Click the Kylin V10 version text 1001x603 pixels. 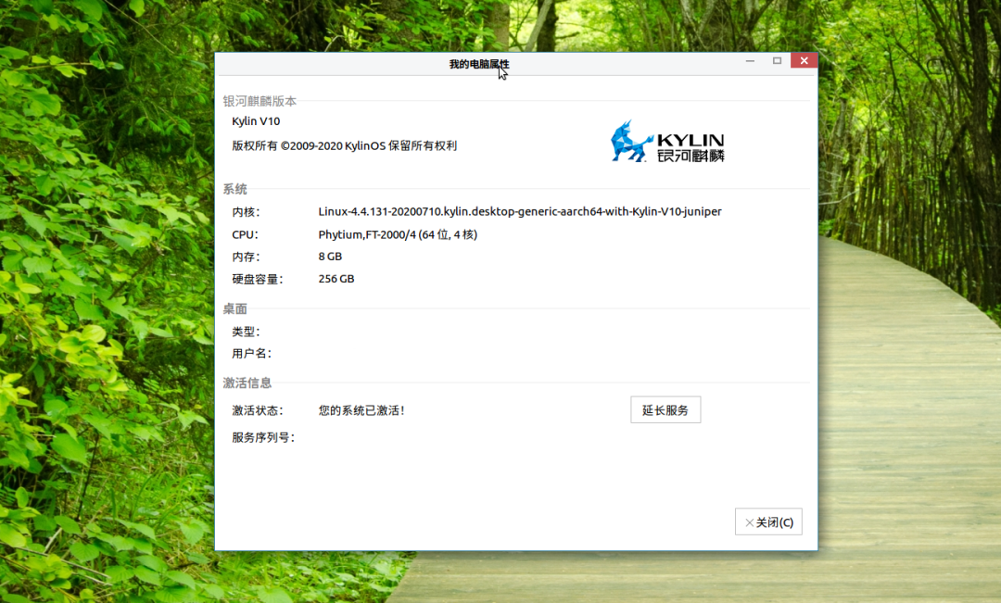point(256,121)
